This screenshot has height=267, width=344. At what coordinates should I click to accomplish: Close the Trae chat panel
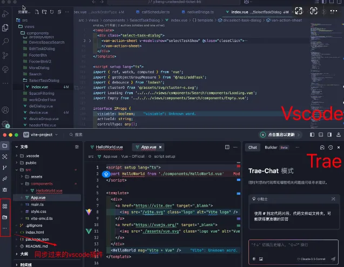339,147
